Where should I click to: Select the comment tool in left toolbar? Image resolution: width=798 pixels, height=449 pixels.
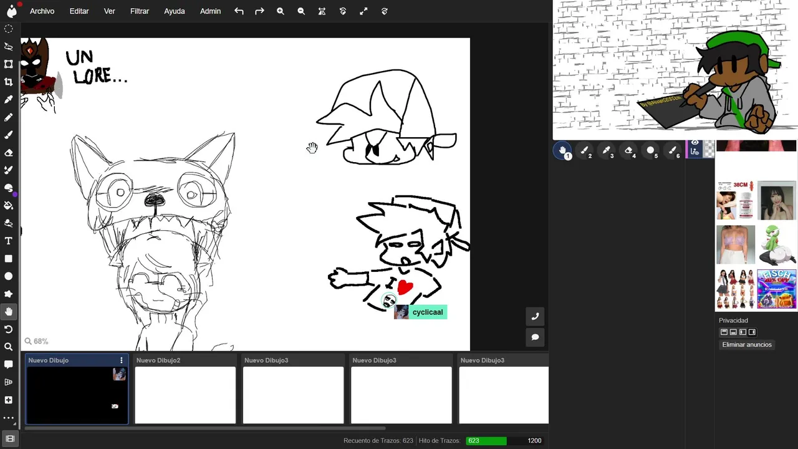pos(9,364)
